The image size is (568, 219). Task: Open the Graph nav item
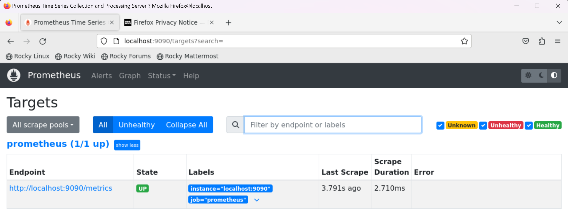(x=130, y=76)
